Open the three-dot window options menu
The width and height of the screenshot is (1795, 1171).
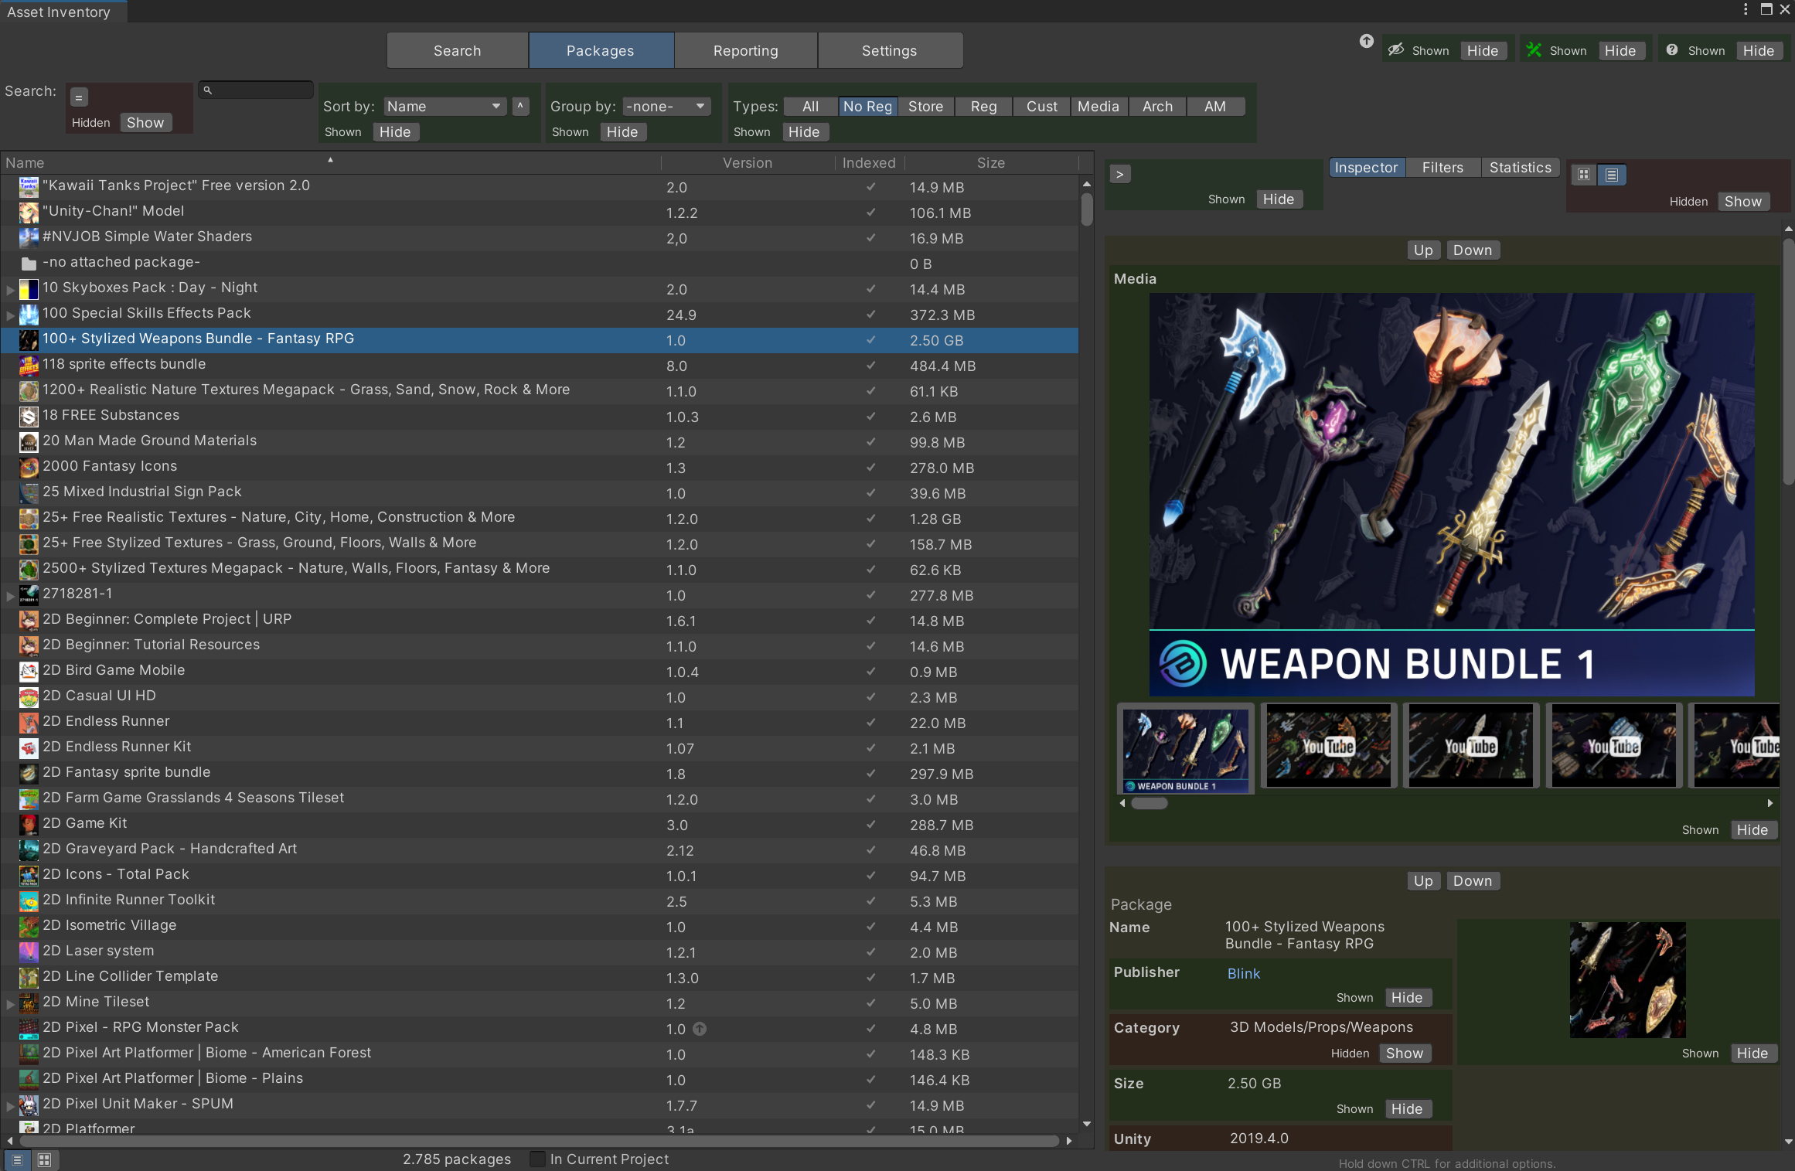click(x=1746, y=9)
